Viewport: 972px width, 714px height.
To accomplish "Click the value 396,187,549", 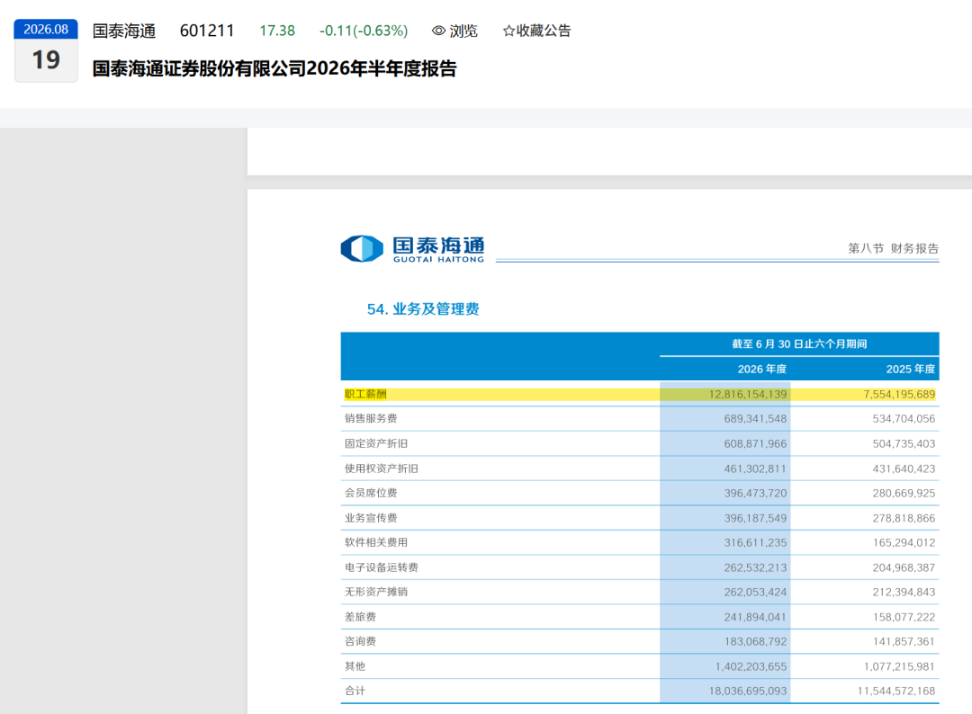I will click(x=755, y=518).
